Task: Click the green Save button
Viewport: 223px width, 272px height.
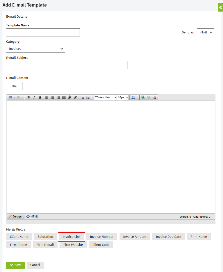Action: (16, 265)
